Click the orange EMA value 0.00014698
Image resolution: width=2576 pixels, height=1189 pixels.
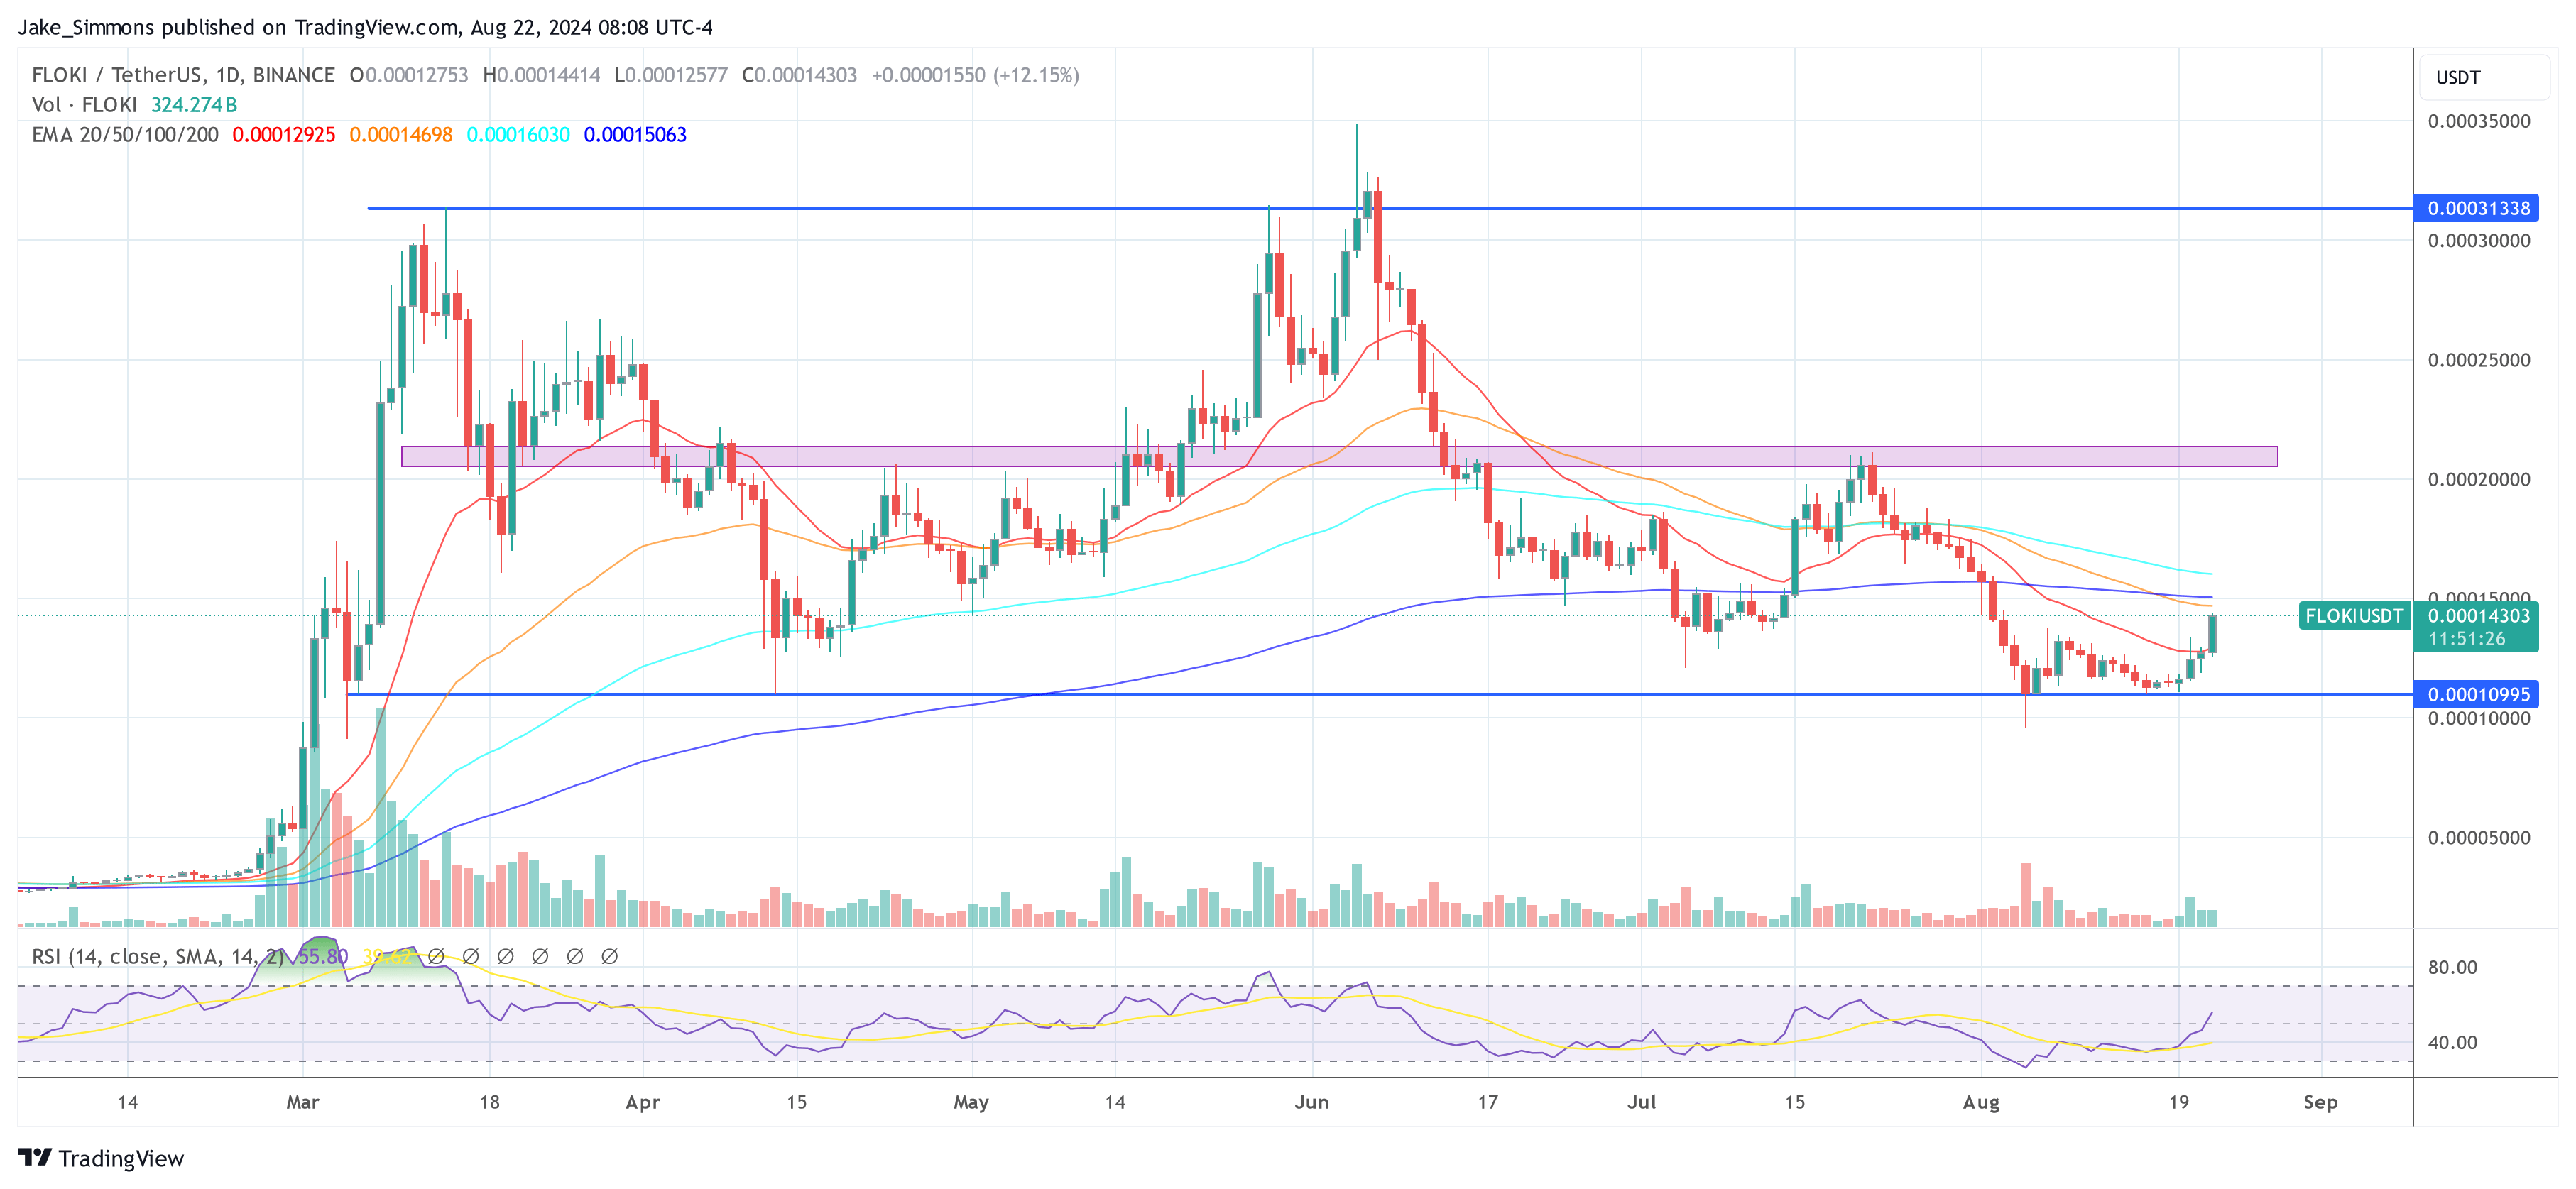tap(401, 135)
